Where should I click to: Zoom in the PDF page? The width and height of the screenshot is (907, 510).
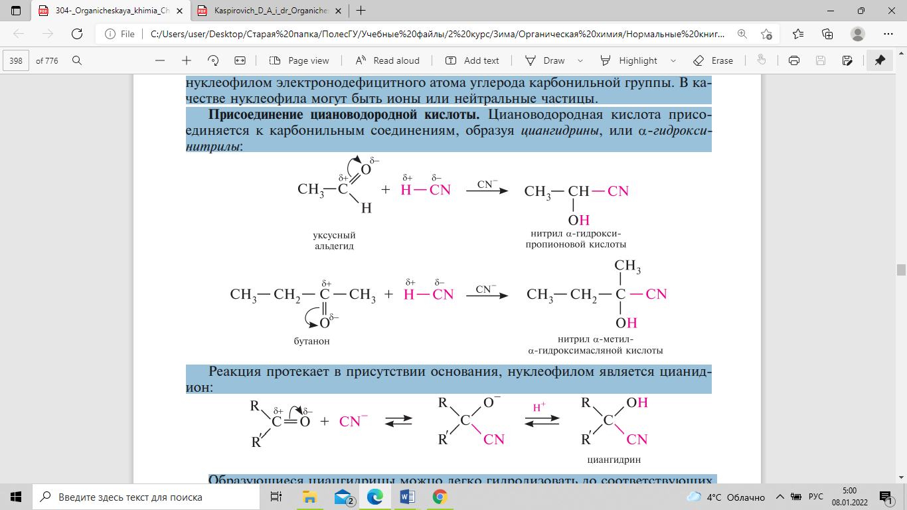pos(187,60)
